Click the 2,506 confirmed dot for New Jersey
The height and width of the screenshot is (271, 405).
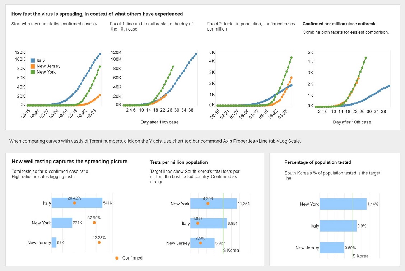pos(200,243)
